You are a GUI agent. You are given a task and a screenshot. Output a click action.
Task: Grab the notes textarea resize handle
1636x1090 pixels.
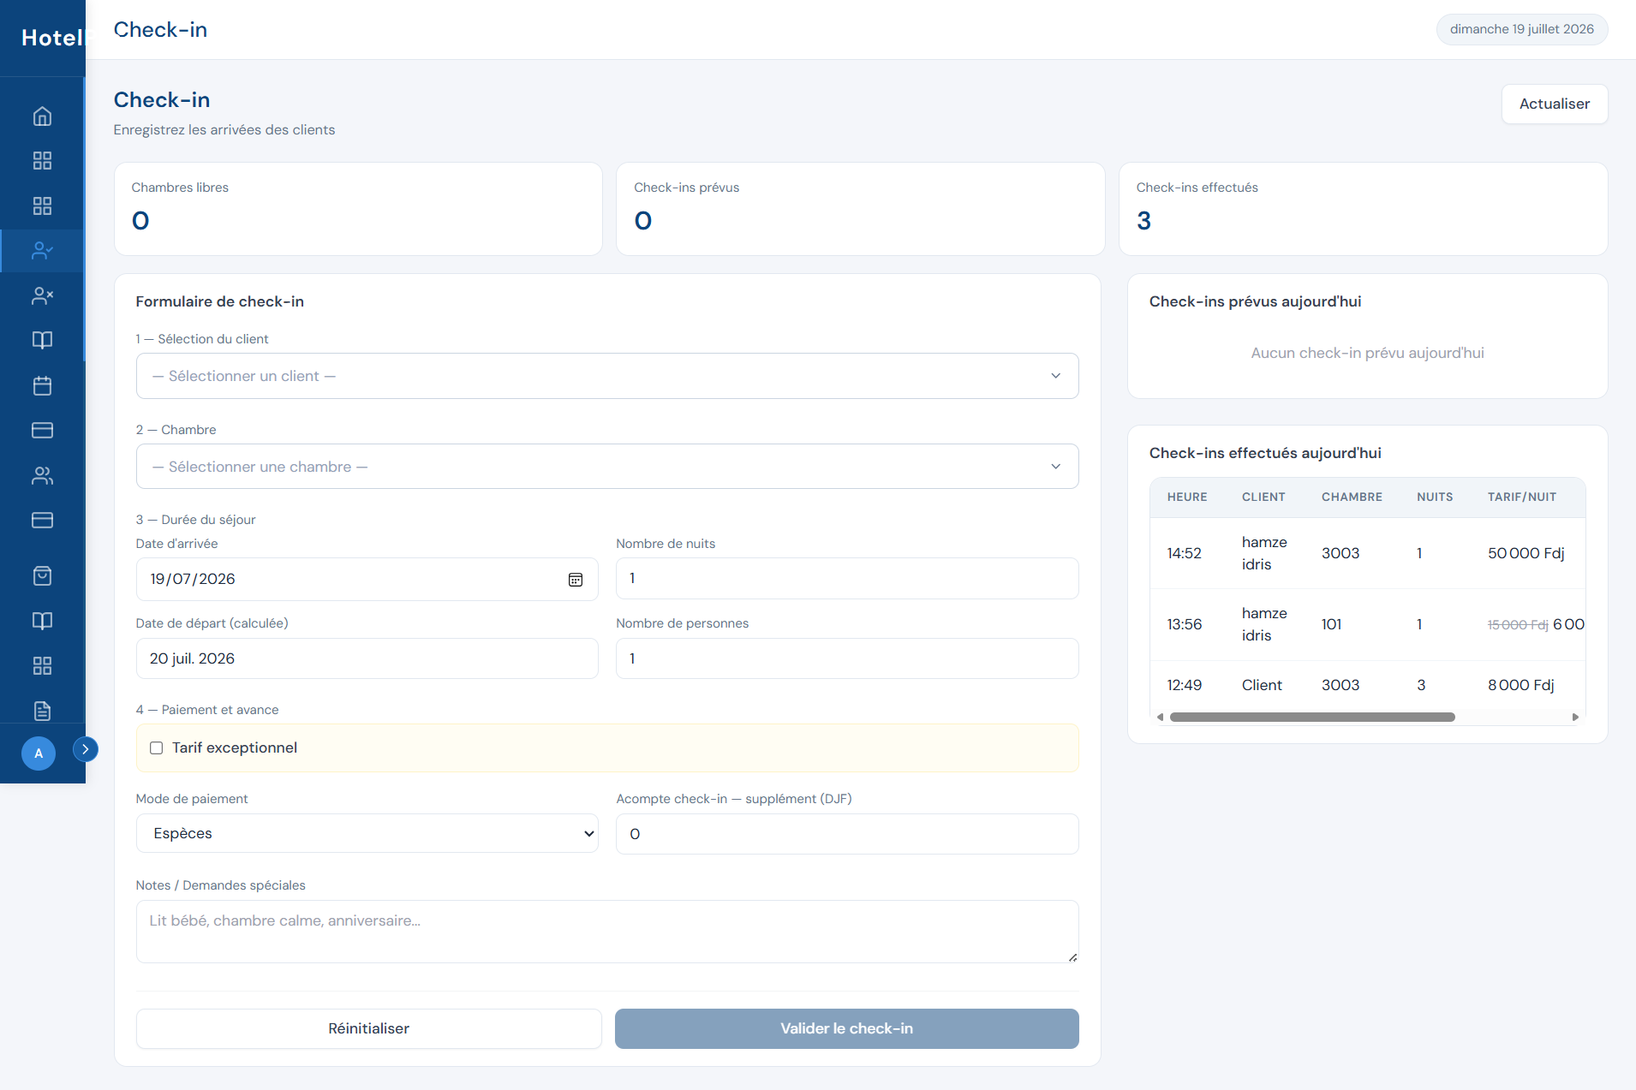[x=1072, y=957]
